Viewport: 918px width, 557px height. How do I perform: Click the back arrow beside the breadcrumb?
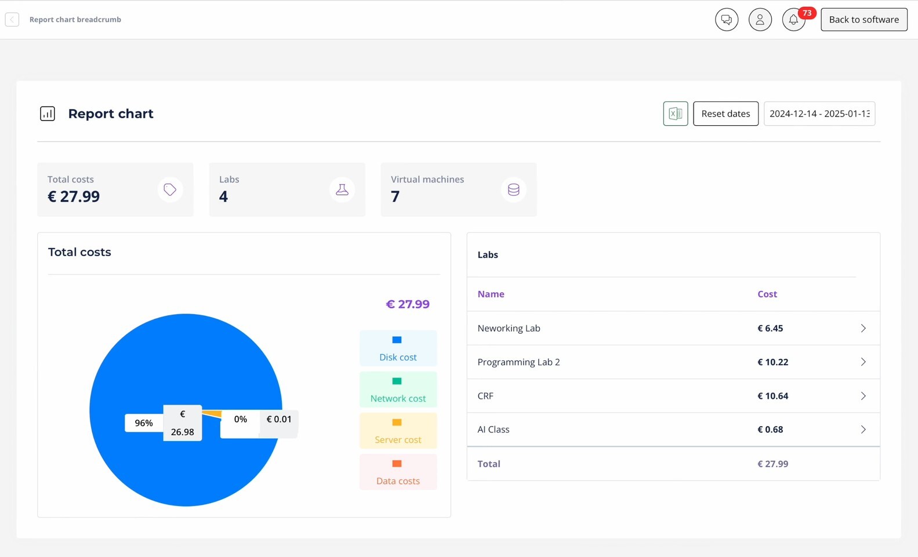[x=12, y=20]
